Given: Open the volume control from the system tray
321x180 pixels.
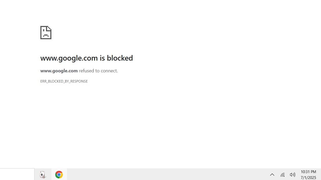Looking at the screenshot, I should pos(292,175).
